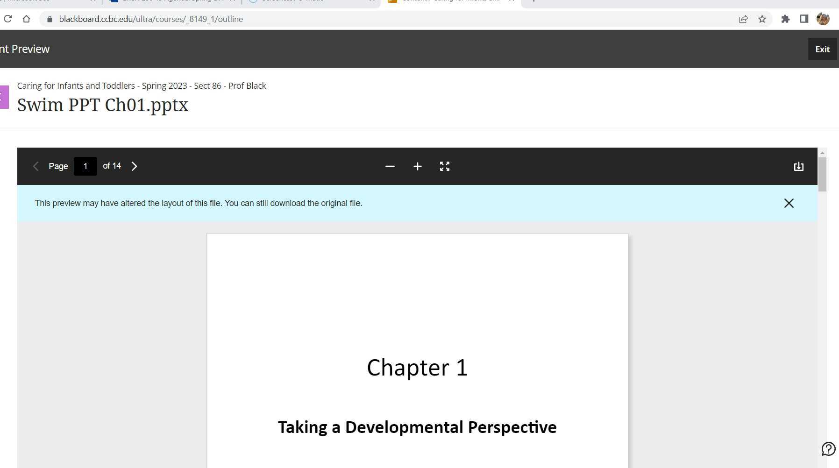839x468 pixels.
Task: Zoom in on the slide preview
Action: [x=417, y=166]
